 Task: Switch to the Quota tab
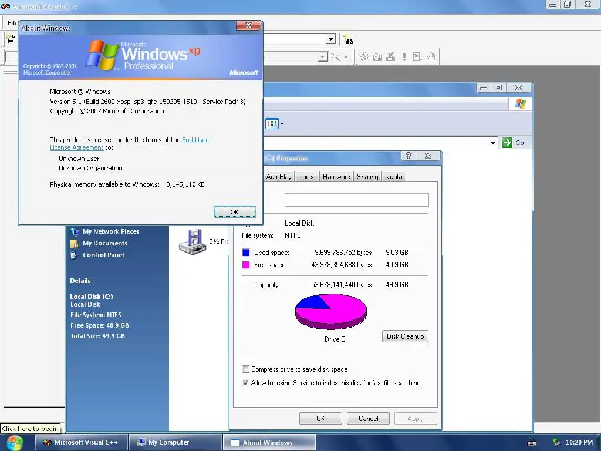394,177
